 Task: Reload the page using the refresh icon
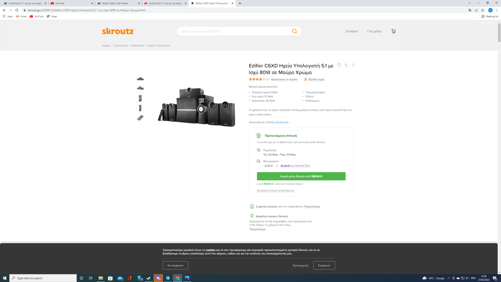(17, 10)
